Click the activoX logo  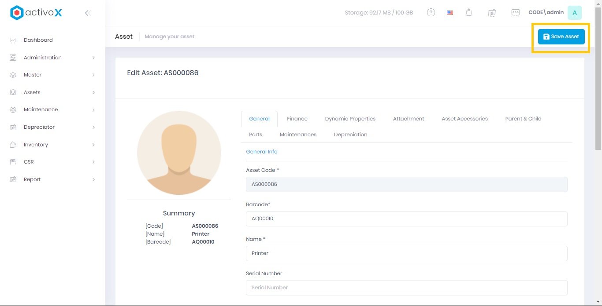pos(36,13)
